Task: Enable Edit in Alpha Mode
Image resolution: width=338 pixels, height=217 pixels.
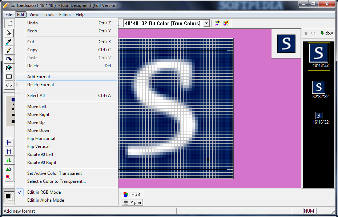Action: [67, 200]
